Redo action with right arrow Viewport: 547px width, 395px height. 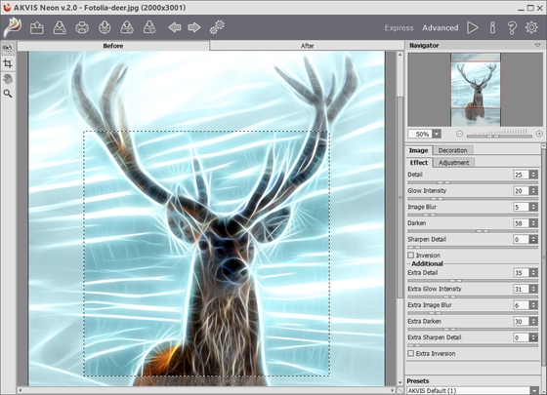tap(194, 27)
